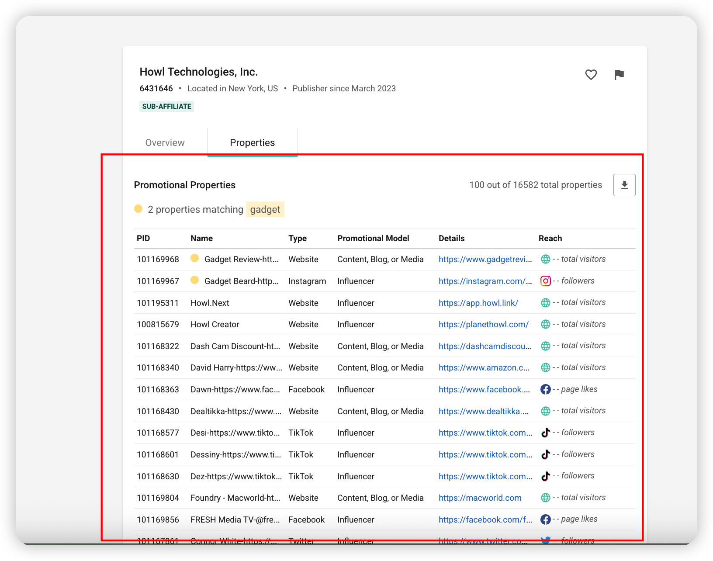Click the Facebook icon in Dawn row

pyautogui.click(x=545, y=389)
